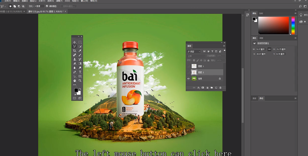Toggle link width and height in Properties

[x=269, y=49]
